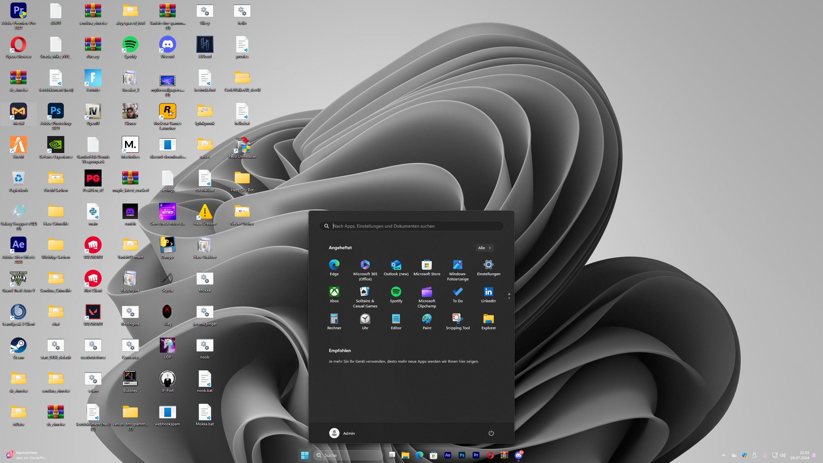Screen dimensions: 823x463
Task: Open Edge from the pinned Start apps
Action: coord(334,268)
